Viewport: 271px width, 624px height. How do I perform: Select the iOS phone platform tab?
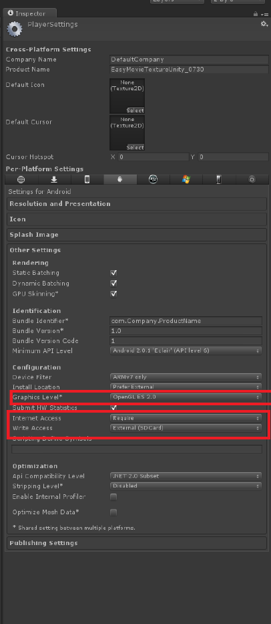87,179
